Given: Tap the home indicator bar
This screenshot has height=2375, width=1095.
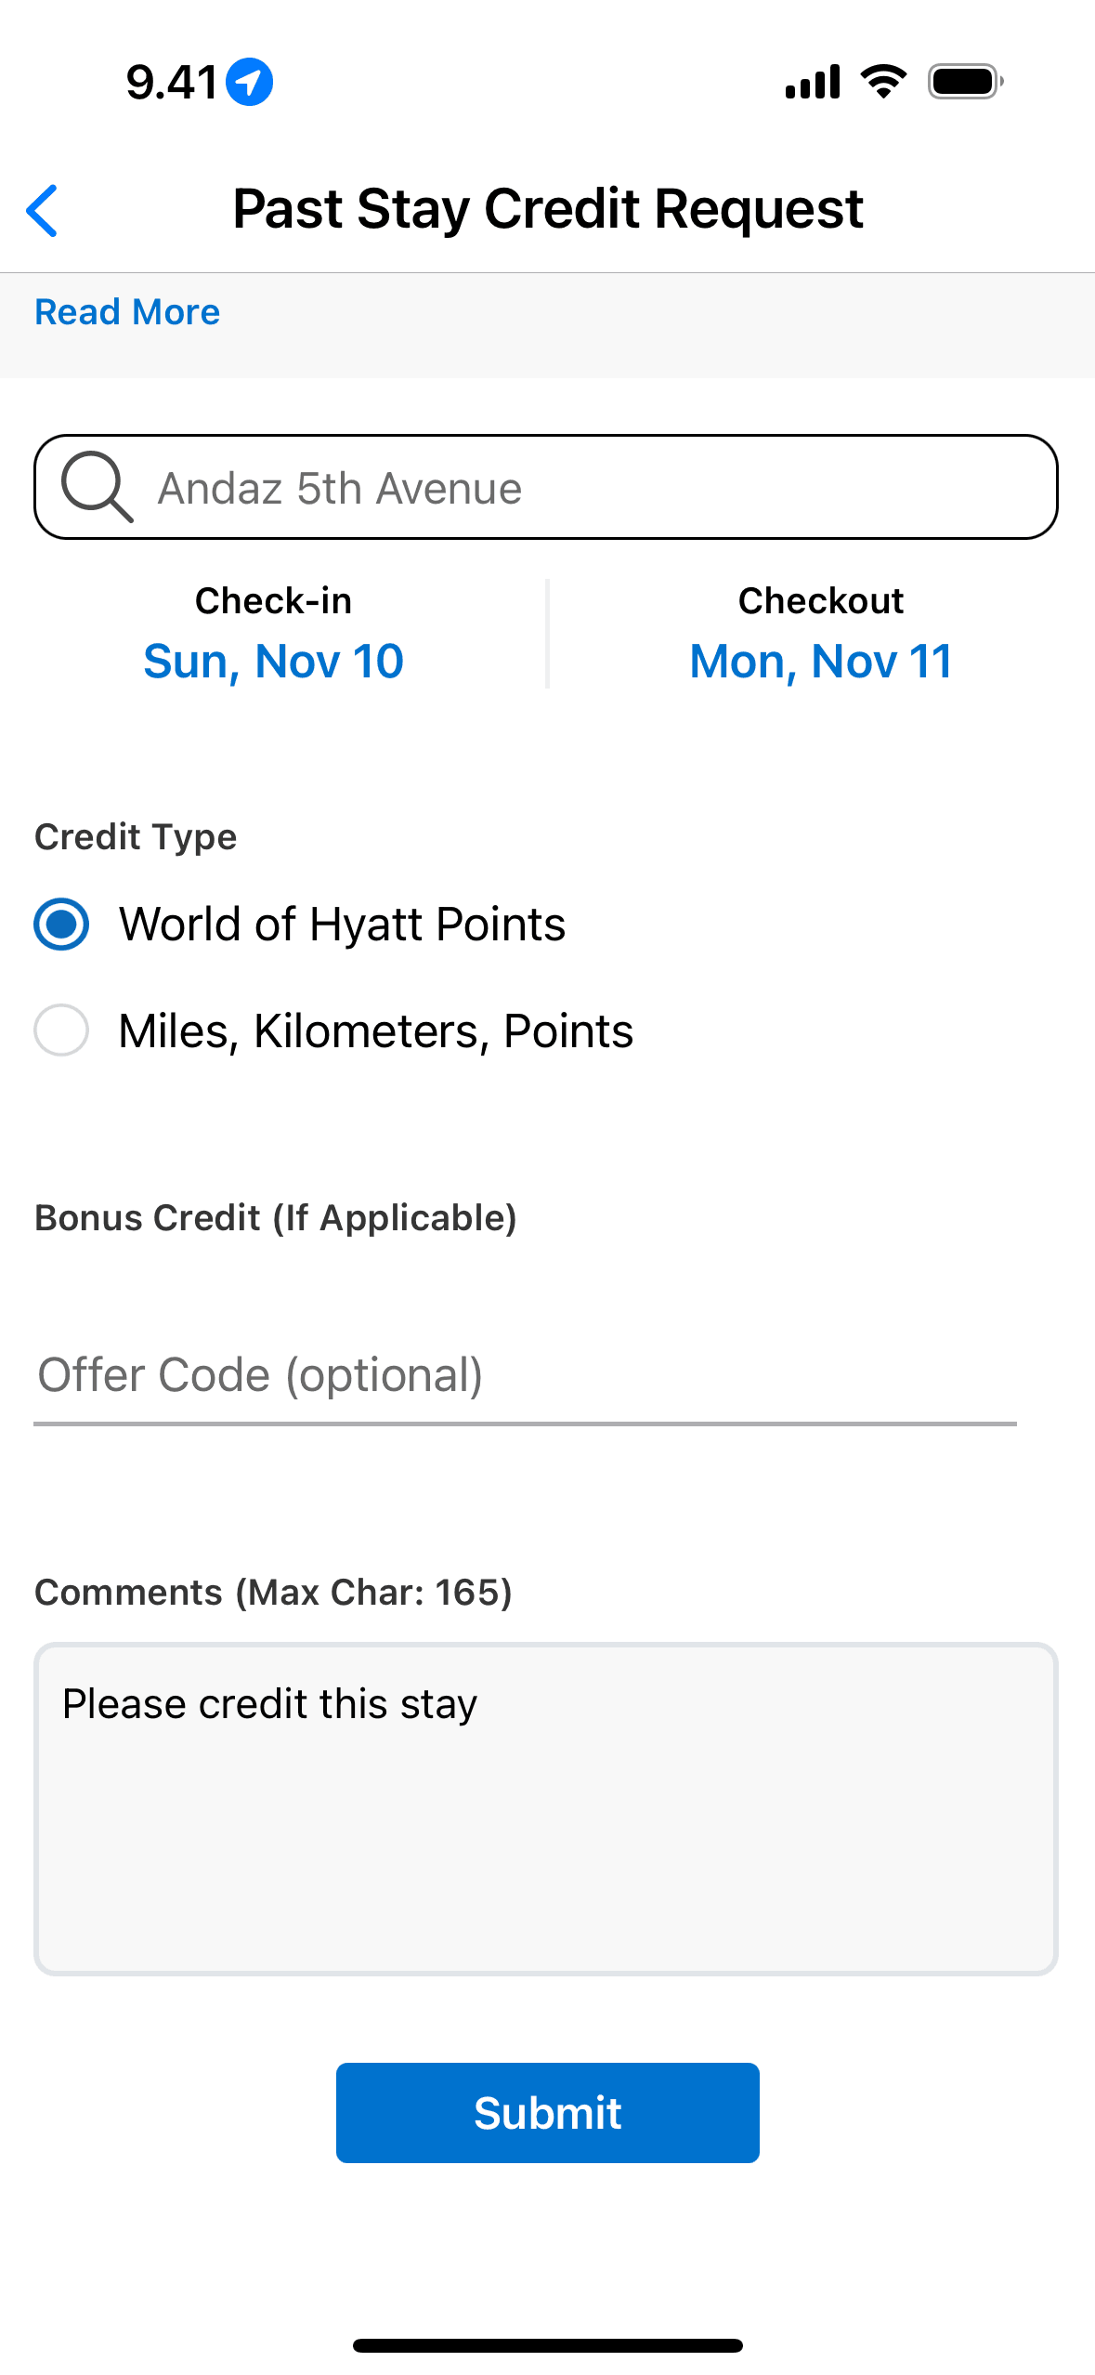Looking at the screenshot, I should (548, 2345).
